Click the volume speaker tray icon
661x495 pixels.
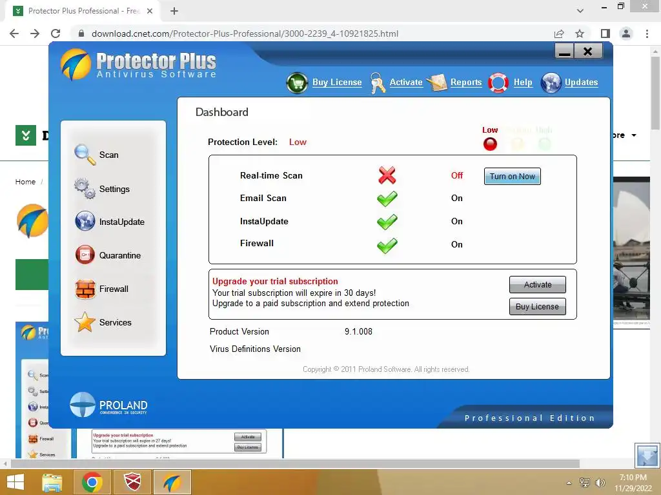(x=600, y=483)
